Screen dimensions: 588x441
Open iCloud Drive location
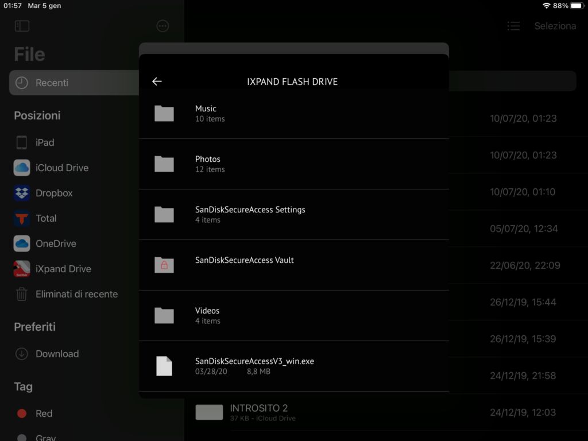[52, 168]
